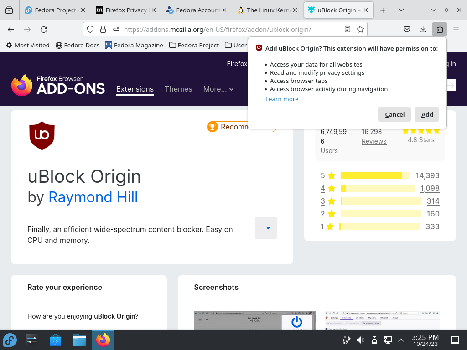Cancel the uBlock Origin install prompt
This screenshot has height=350, width=467.
point(394,114)
